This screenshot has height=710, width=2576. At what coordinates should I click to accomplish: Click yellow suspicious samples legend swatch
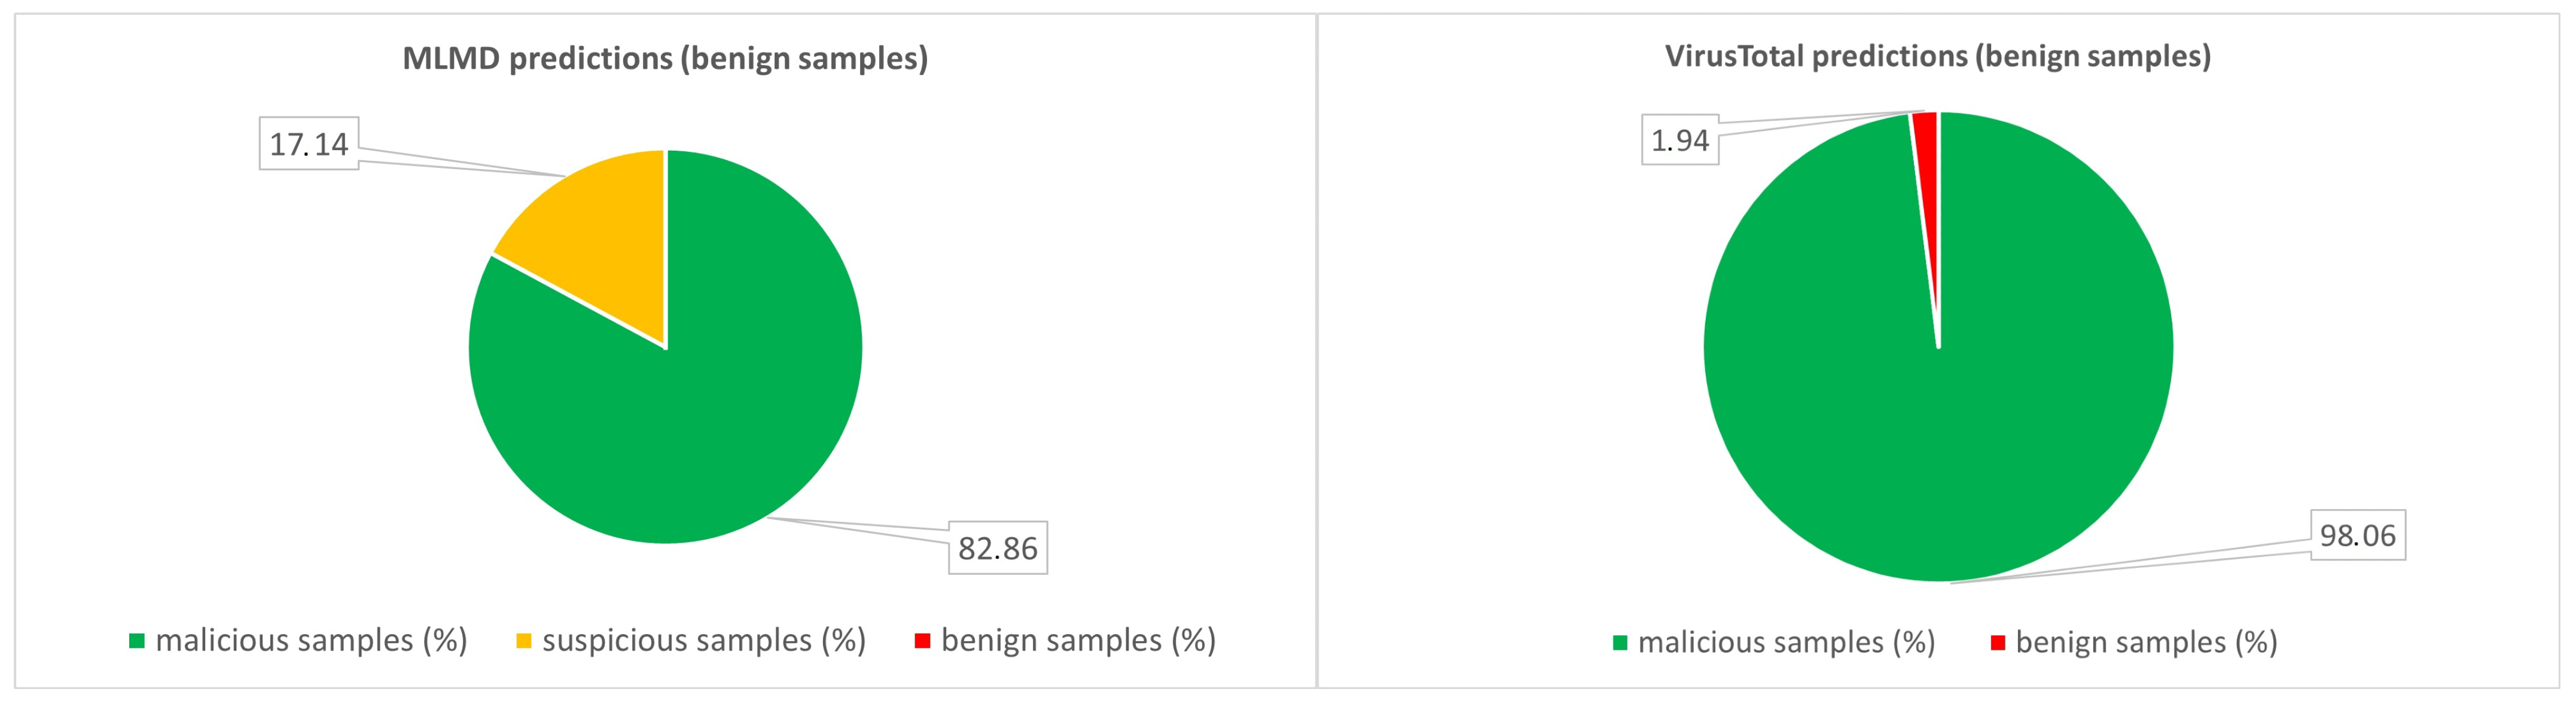point(523,641)
